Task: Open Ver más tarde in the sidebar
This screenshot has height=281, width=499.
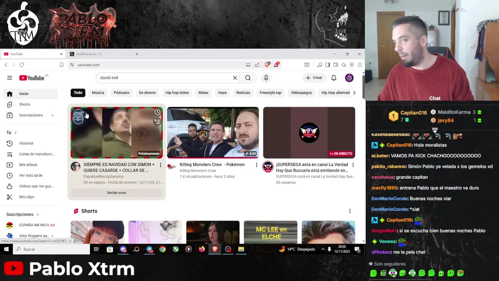Action: 30,175
